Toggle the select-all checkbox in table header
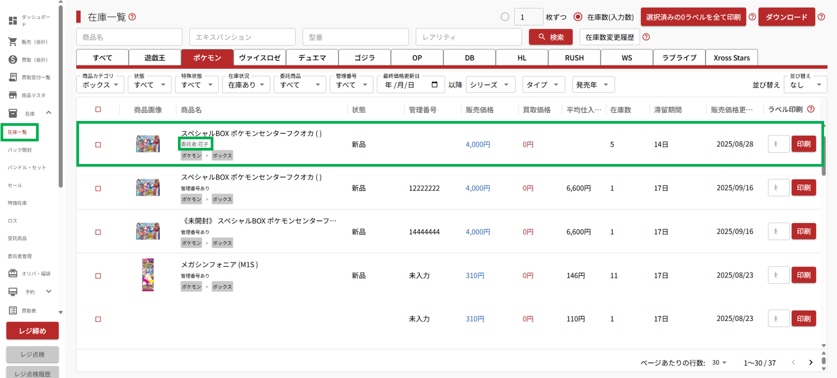The image size is (837, 378). tap(98, 110)
